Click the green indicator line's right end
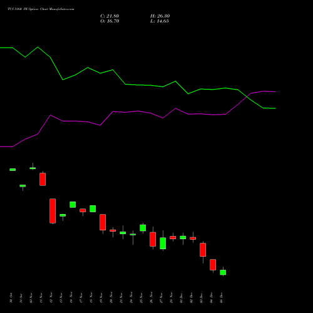313x313 pixels. (275, 108)
